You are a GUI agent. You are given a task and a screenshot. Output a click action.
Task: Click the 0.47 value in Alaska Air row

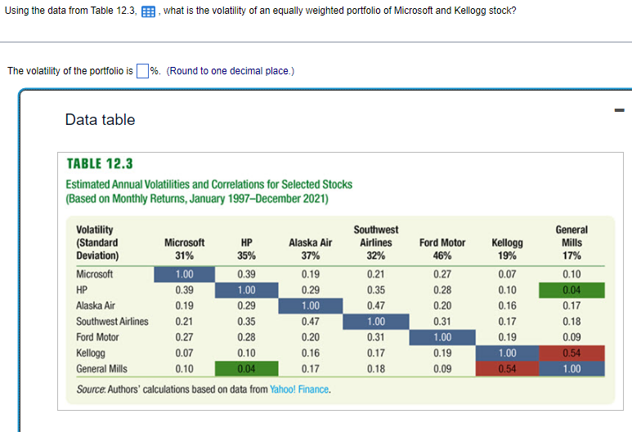(x=375, y=305)
